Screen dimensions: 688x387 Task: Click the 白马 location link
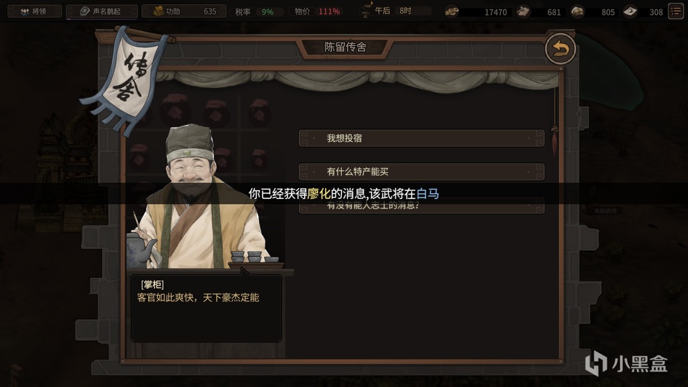pos(428,193)
